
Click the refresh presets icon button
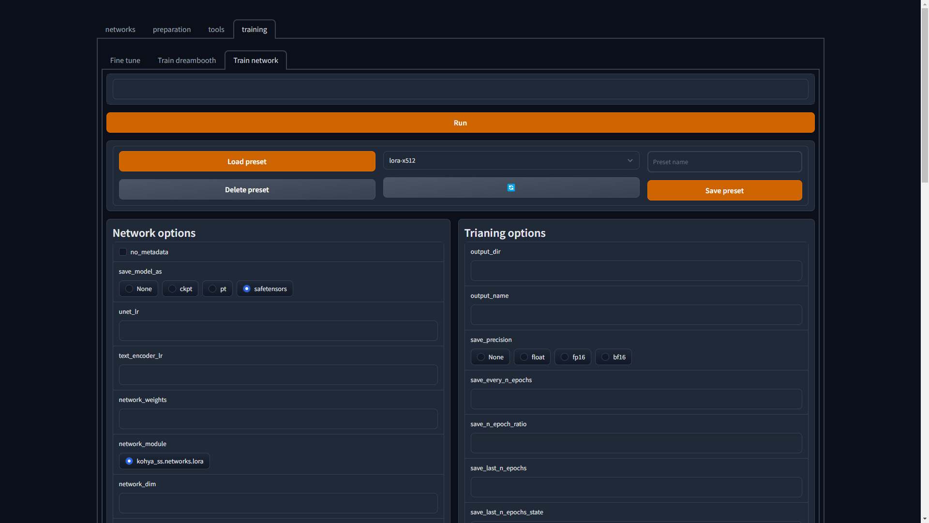[511, 188]
